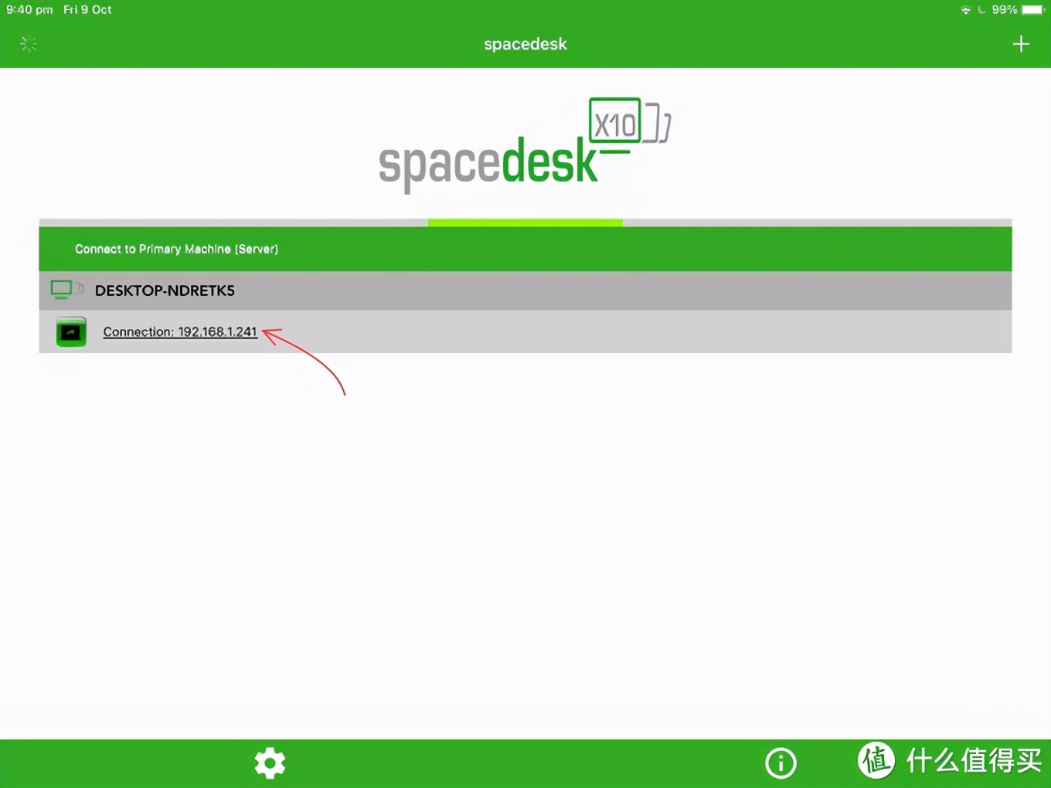Viewport: 1051px width, 788px height.
Task: Check the battery indicator in the status bar
Action: tap(1032, 10)
